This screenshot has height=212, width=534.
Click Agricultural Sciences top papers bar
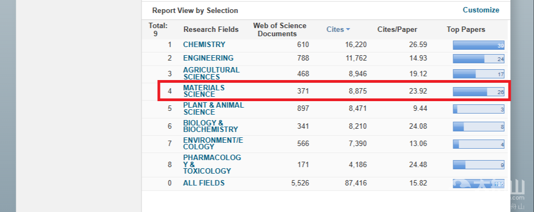(x=479, y=74)
